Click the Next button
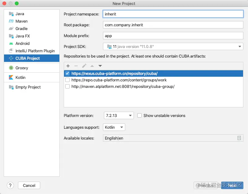248x194 pixels. (x=232, y=185)
